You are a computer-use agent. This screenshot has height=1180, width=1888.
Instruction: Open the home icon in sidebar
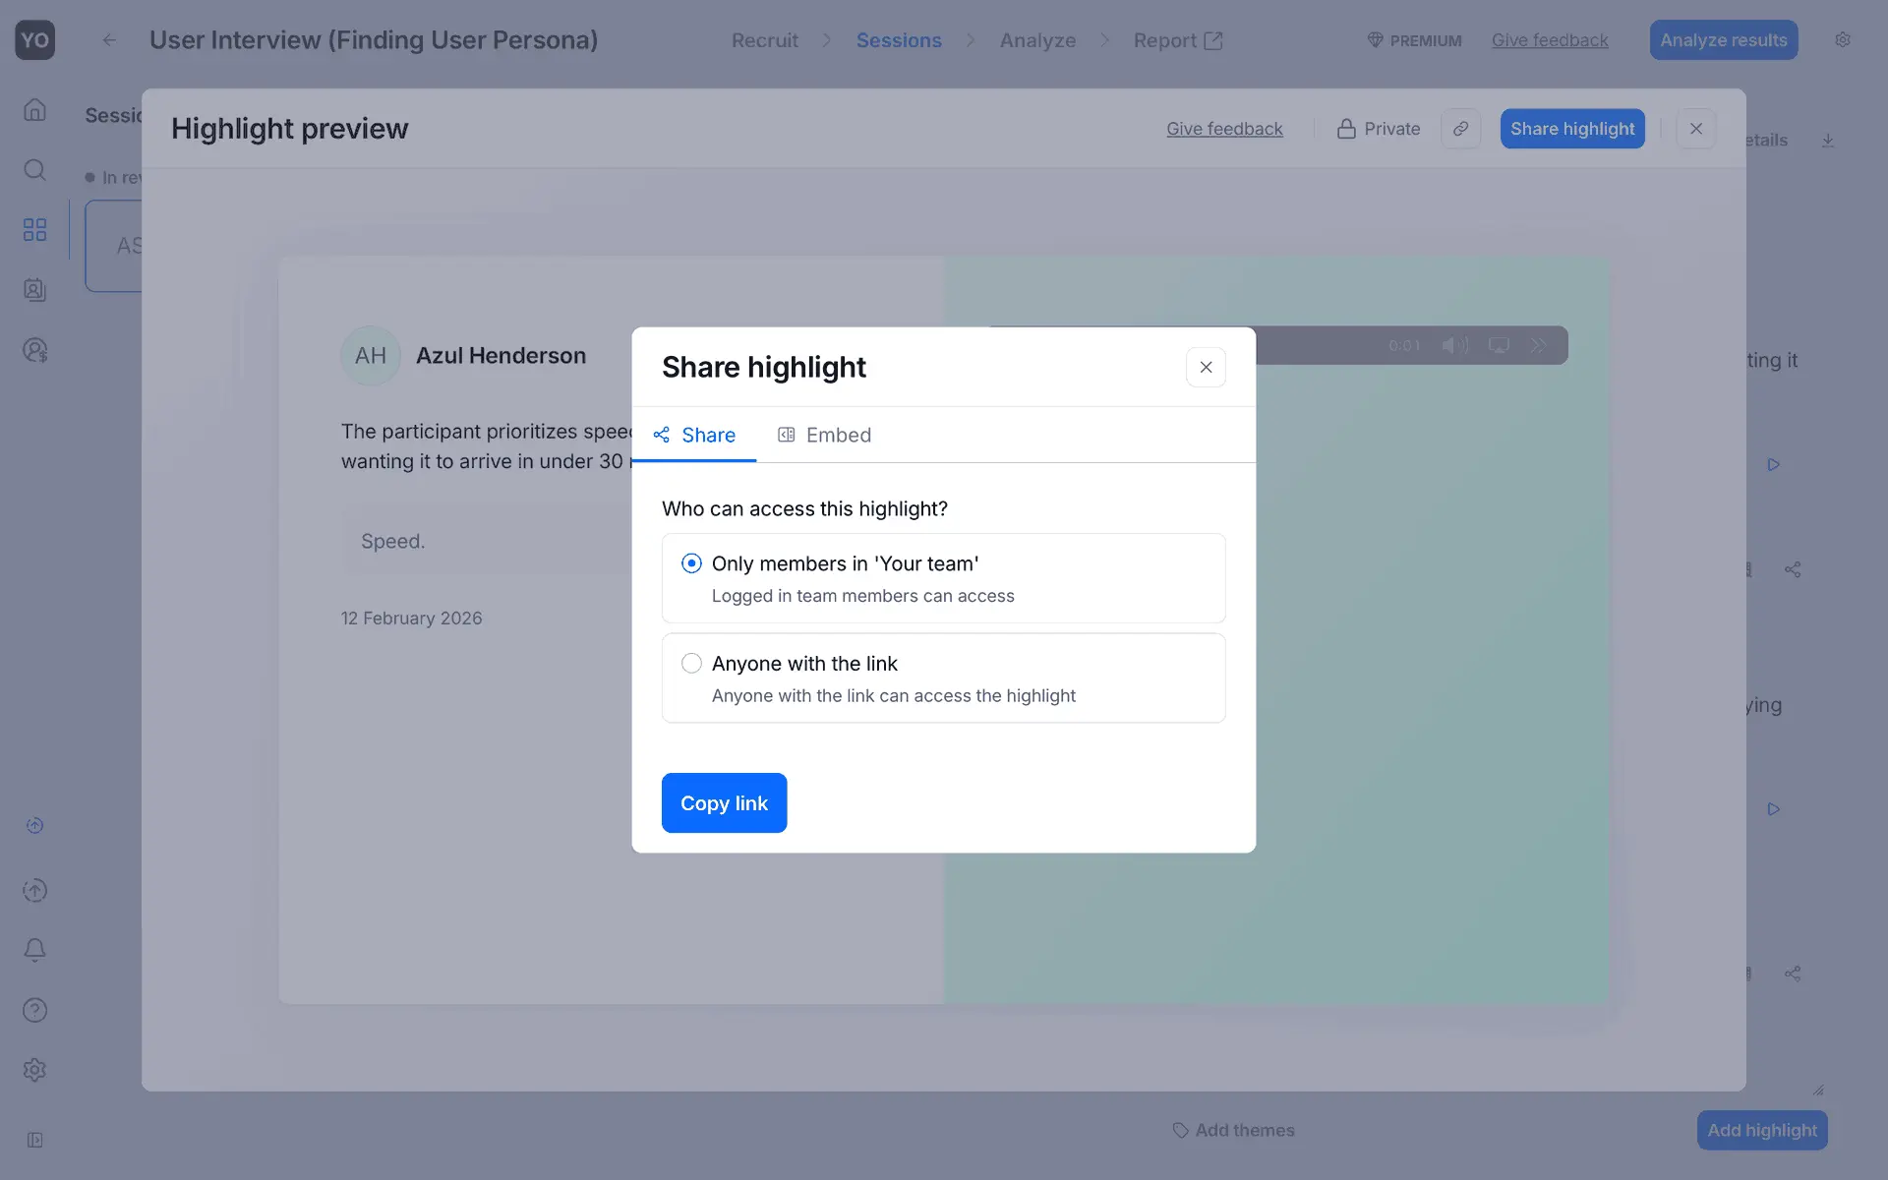coord(34,109)
